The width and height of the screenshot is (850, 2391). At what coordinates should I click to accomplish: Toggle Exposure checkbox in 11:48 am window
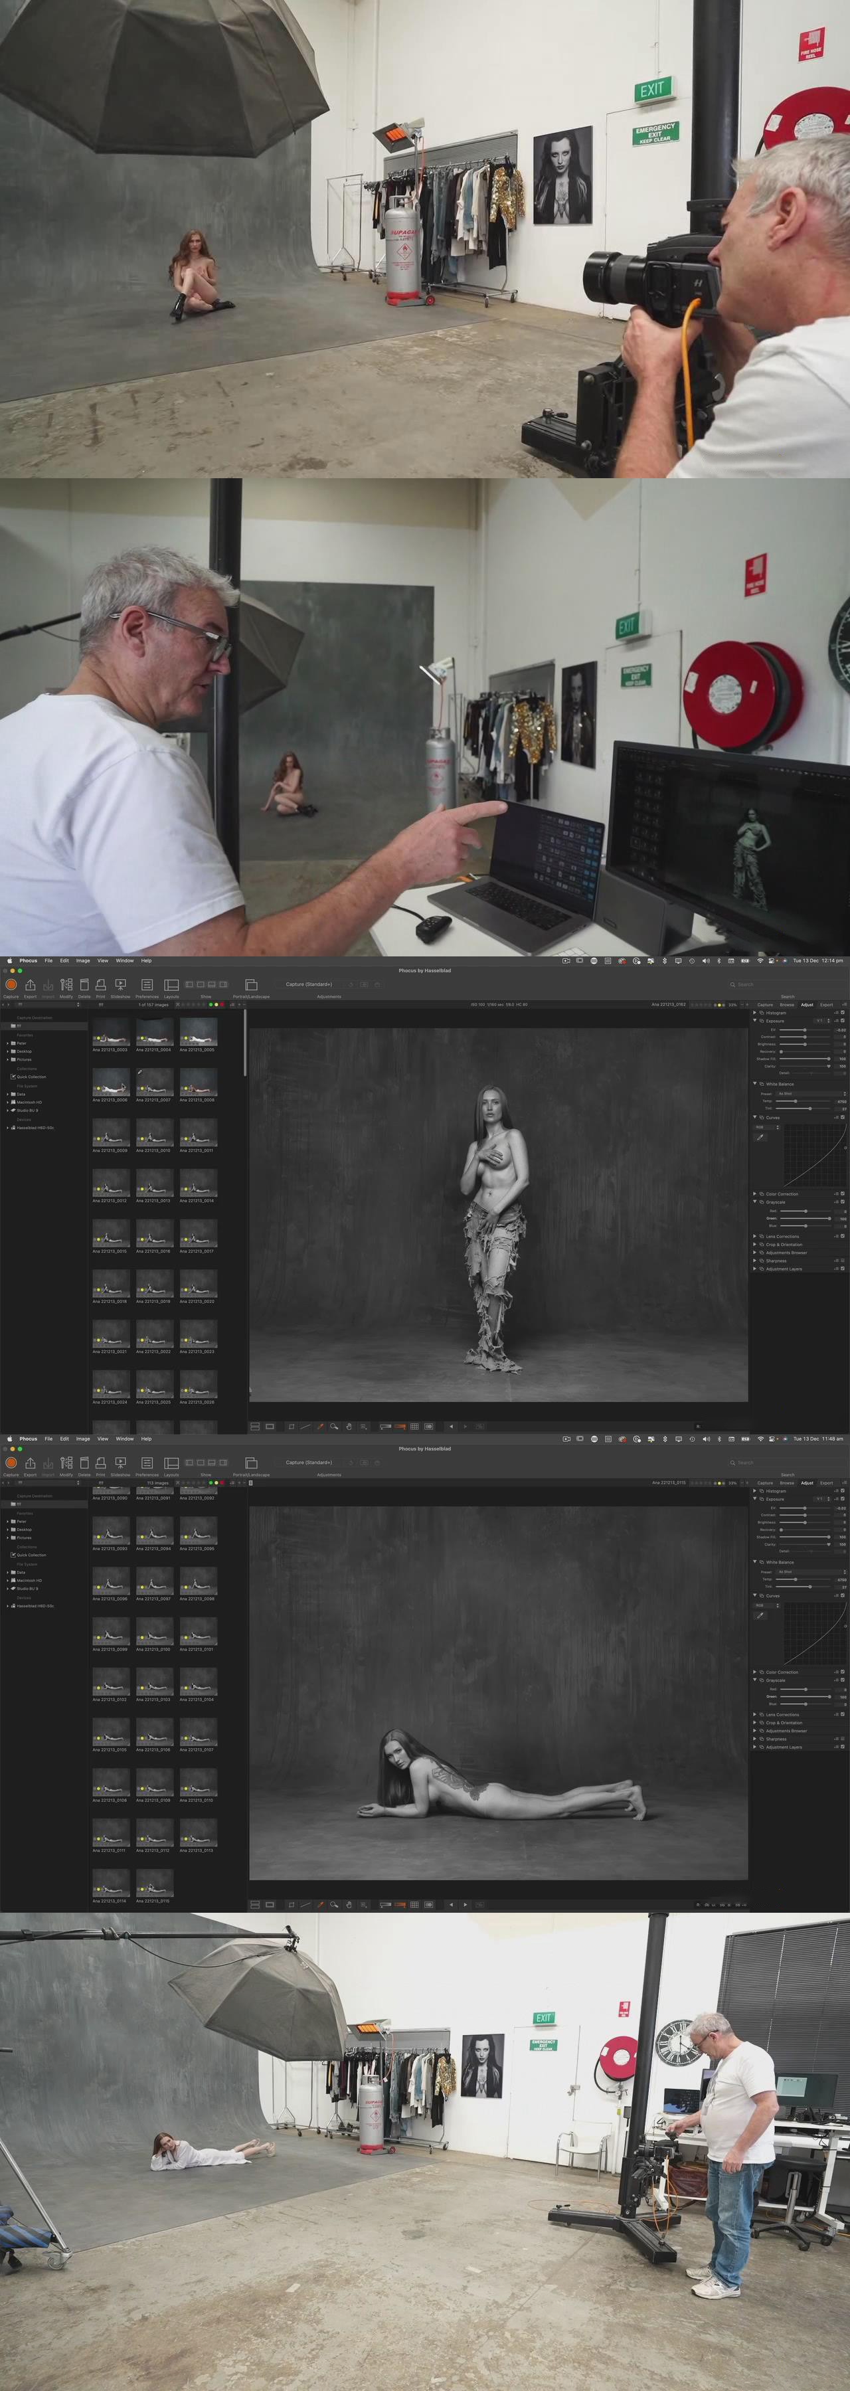coord(843,1499)
